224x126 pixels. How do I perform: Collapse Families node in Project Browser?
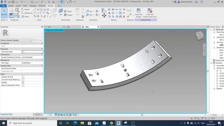[211, 63]
